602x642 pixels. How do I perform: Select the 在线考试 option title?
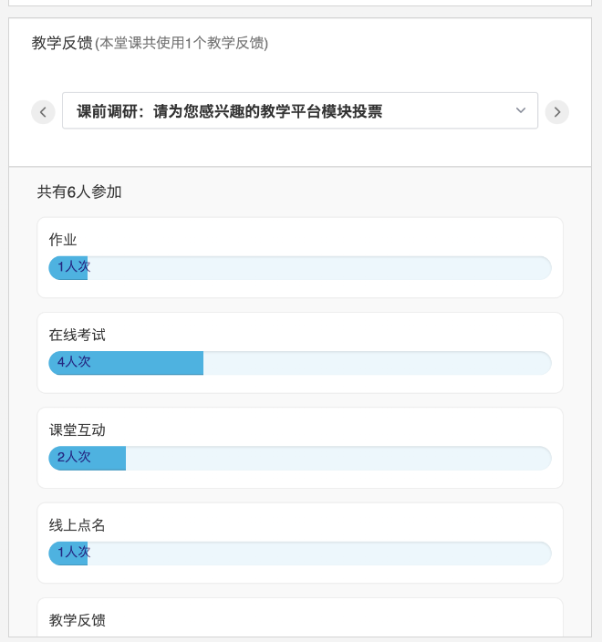pyautogui.click(x=77, y=335)
